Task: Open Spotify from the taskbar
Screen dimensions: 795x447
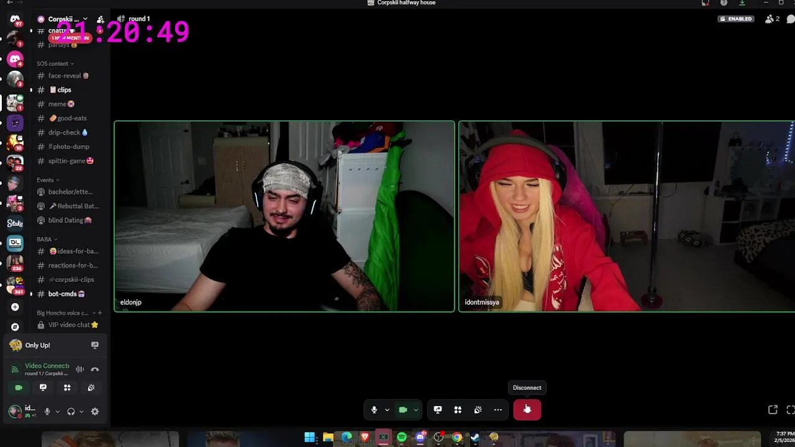Action: (x=402, y=437)
